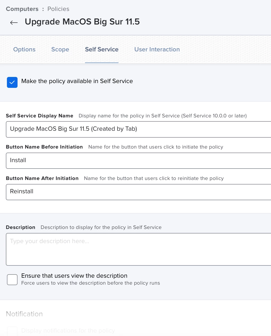Screen dimensions: 271x336
Task: Go back using the left arrow icon
Action: [14, 23]
